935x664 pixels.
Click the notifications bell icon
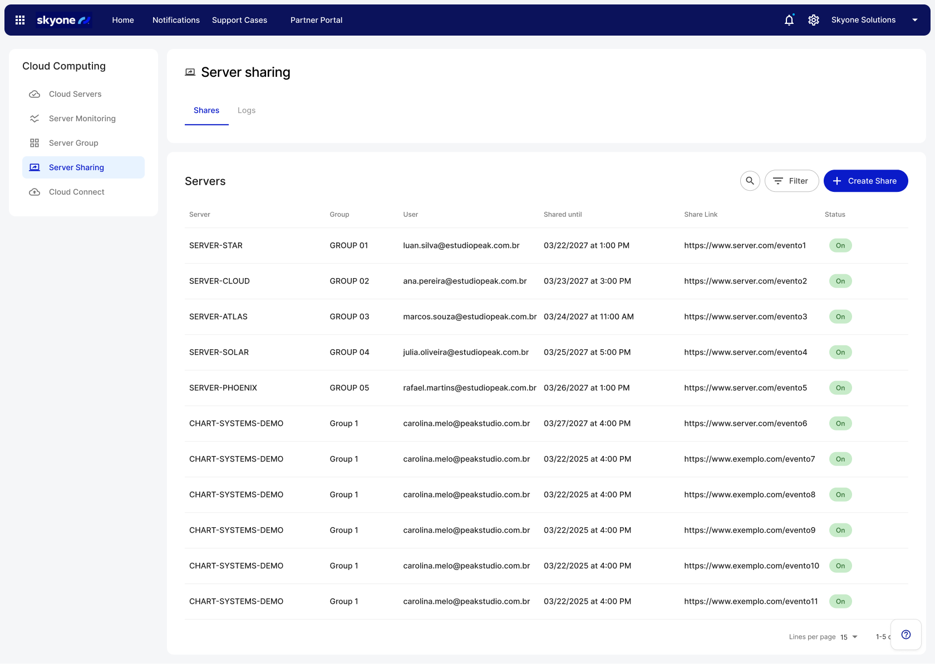coord(789,20)
